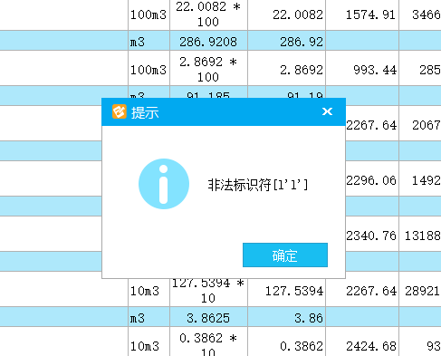This screenshot has width=441, height=356.
Task: Select the 13188 total cell
Action: click(x=420, y=234)
